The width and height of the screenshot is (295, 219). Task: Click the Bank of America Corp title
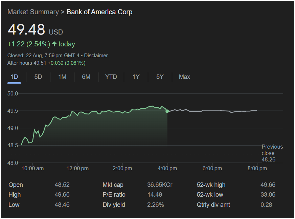coord(99,12)
